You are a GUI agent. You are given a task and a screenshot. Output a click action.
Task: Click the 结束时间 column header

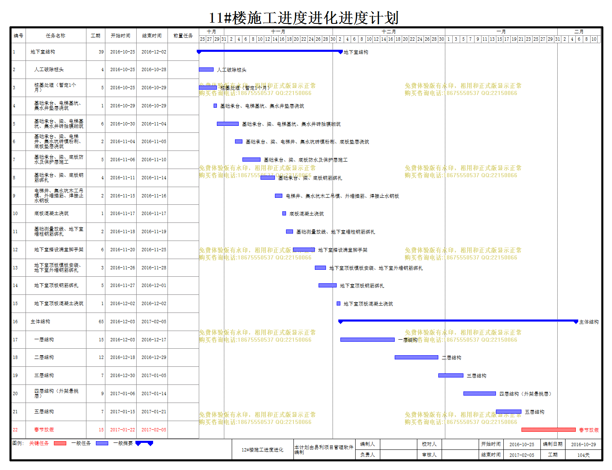152,36
